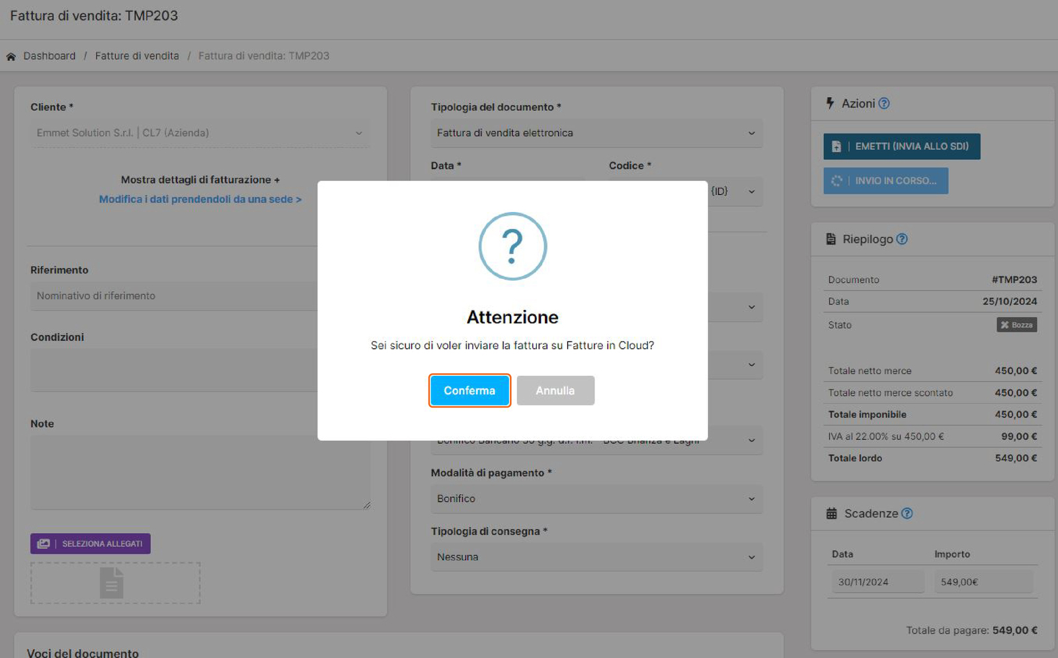
Task: Click the Scadenze calendar icon
Action: click(x=831, y=514)
